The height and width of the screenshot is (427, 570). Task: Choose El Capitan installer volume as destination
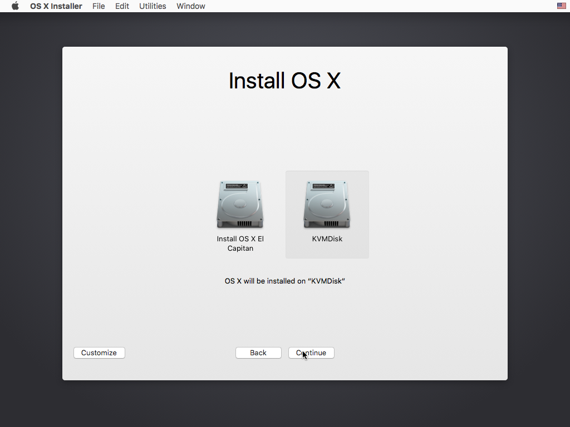(x=240, y=204)
